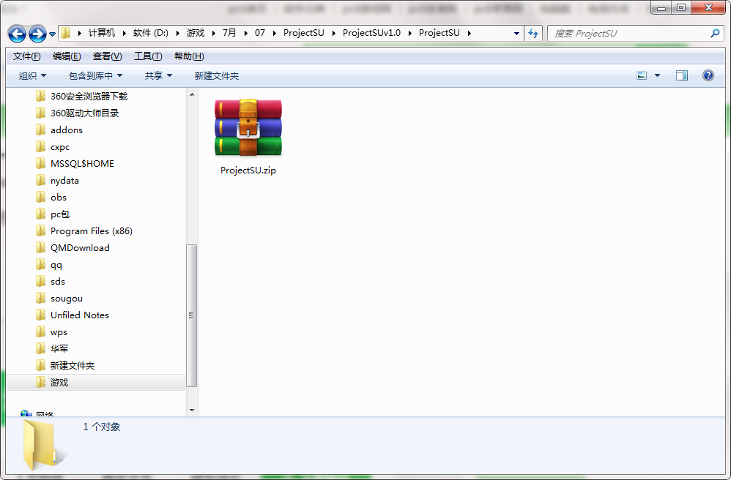
Task: Select the ProjectSU.zip archive icon
Action: click(x=248, y=127)
